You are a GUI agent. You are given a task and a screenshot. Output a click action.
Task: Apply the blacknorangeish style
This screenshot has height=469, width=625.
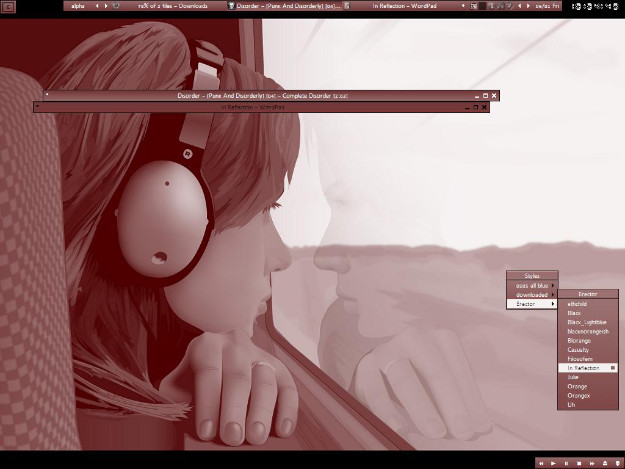pyautogui.click(x=588, y=332)
